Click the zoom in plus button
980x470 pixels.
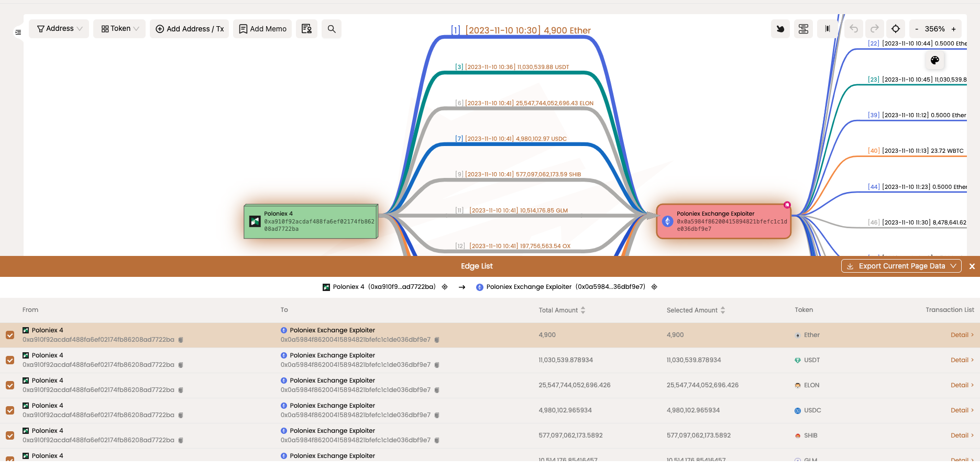pos(953,29)
